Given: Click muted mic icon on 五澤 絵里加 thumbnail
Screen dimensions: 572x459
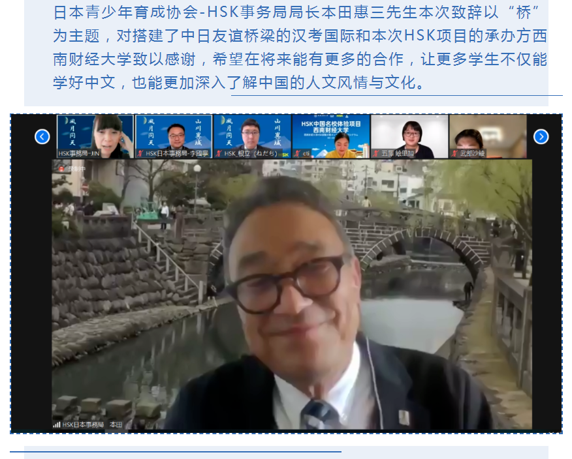Looking at the screenshot, I should pos(376,153).
